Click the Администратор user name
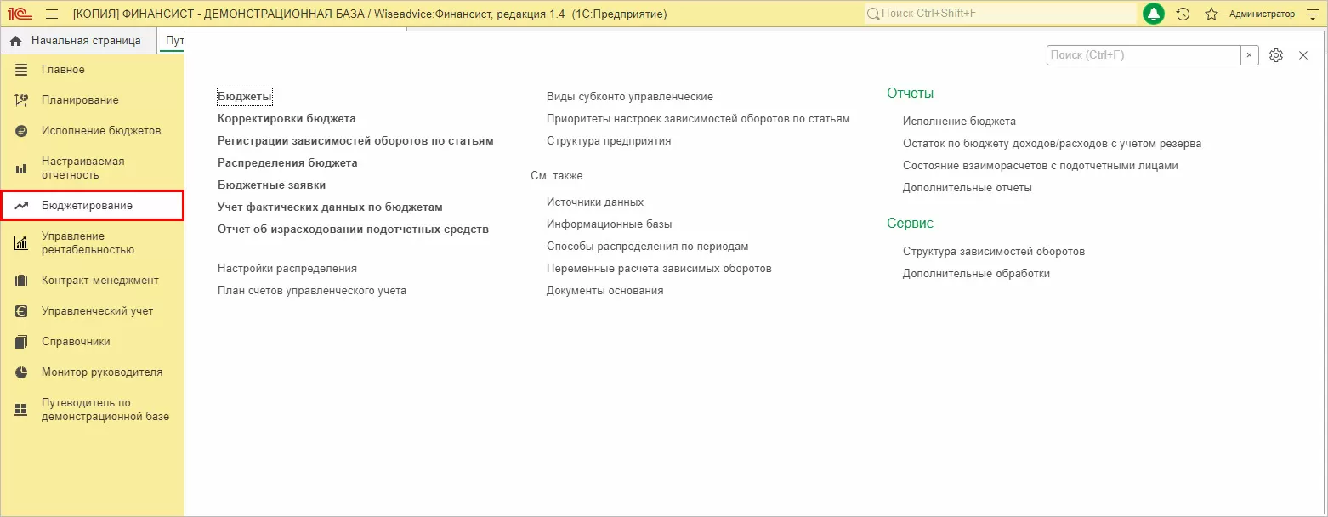Viewport: 1328px width, 517px height. [1262, 14]
